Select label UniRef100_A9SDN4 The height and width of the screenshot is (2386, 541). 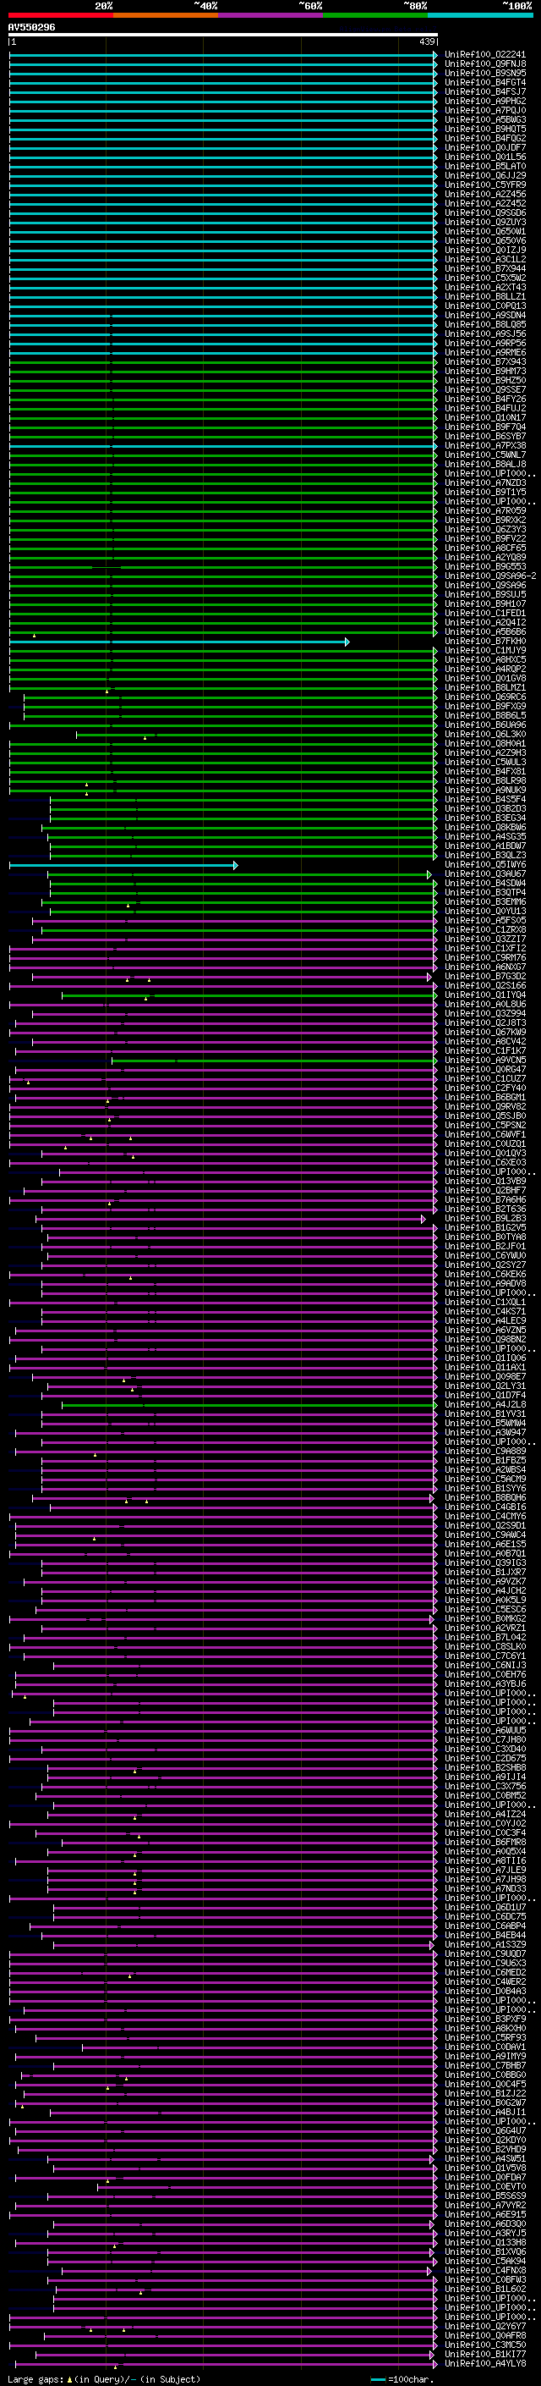[x=485, y=315]
